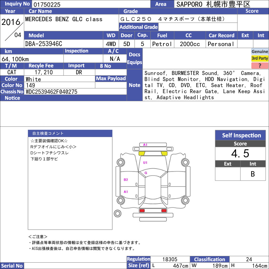Image resolution: width=269 pixels, height=269 pixels.
Task: Click the Car Record value Personal
Action: pyautogui.click(x=221, y=44)
